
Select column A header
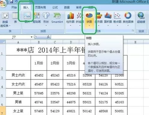(x=18, y=42)
